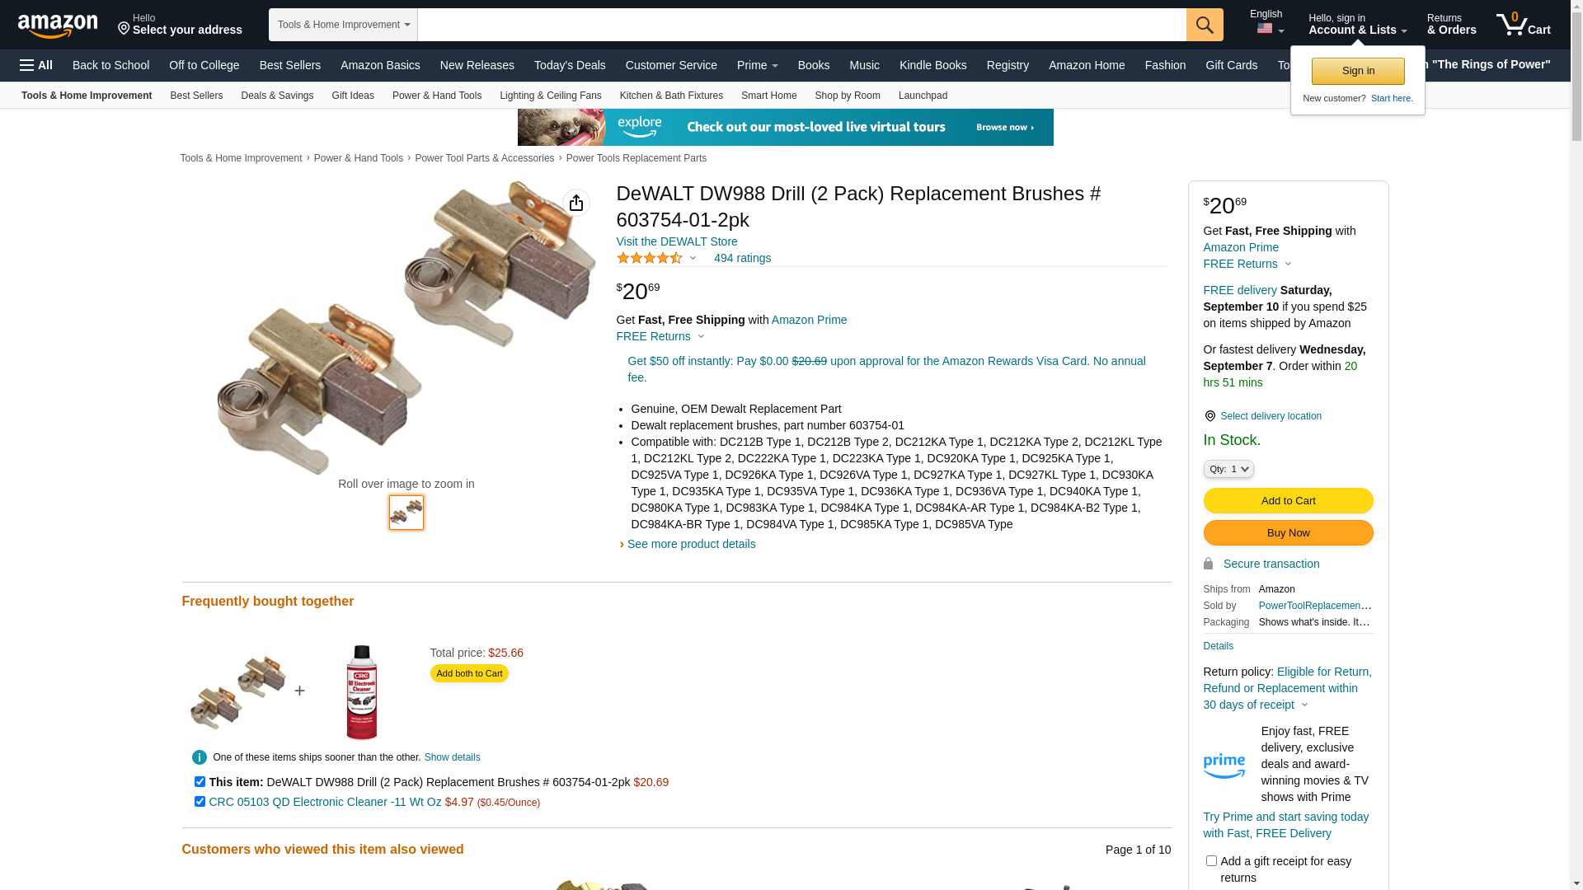Expand the star ratings popover arrow
The height and width of the screenshot is (890, 1583).
coord(693,259)
